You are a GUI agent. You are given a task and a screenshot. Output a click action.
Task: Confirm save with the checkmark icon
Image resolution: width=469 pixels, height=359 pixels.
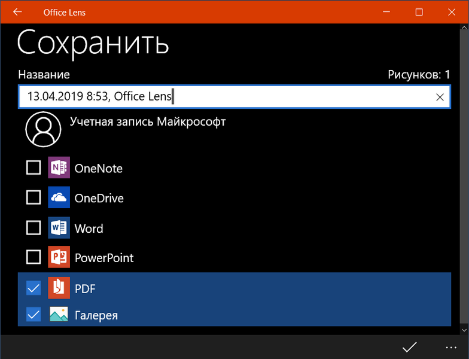[409, 347]
